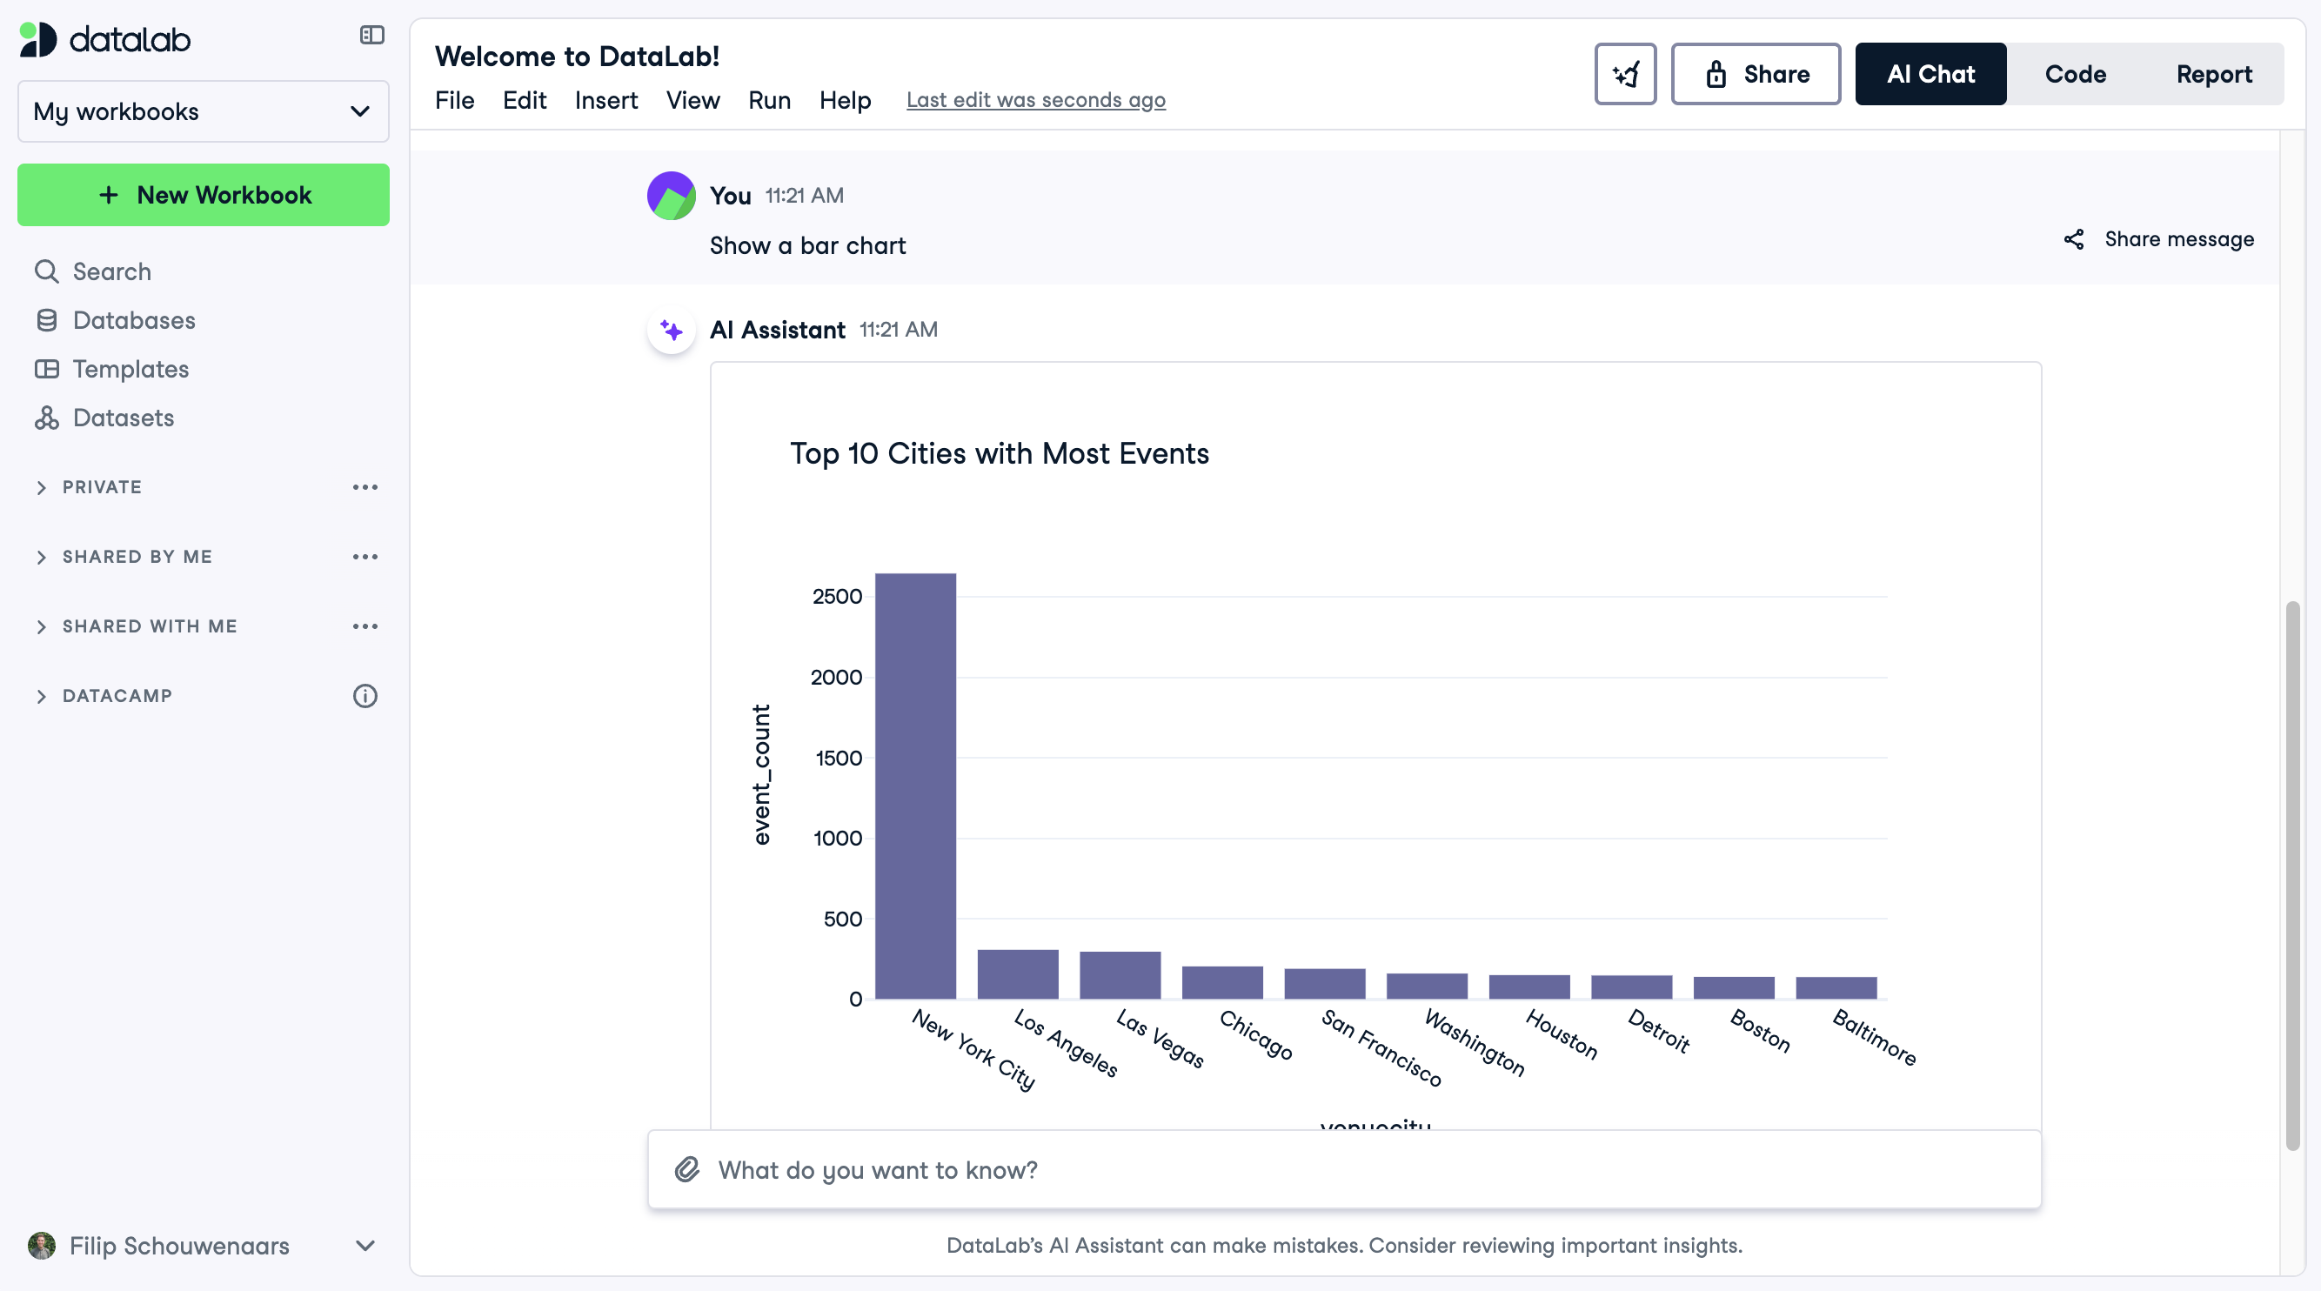The width and height of the screenshot is (2321, 1291).
Task: Switch to Code view
Action: [2074, 74]
